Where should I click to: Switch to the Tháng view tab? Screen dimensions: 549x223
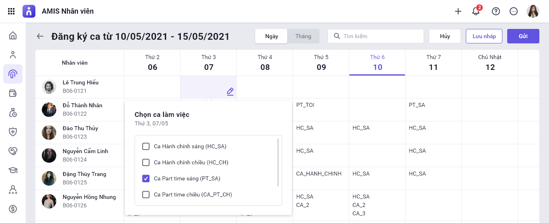click(303, 36)
